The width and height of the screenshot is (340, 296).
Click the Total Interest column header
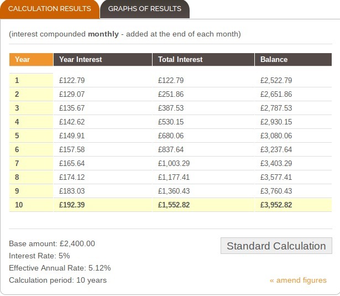(x=203, y=59)
